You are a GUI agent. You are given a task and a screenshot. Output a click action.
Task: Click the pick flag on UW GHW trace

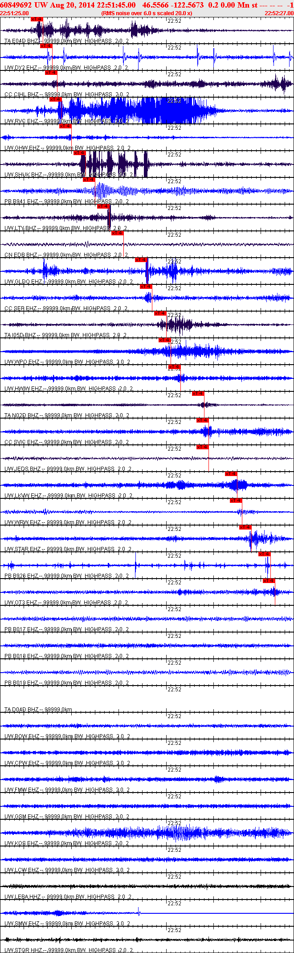[x=65, y=126]
